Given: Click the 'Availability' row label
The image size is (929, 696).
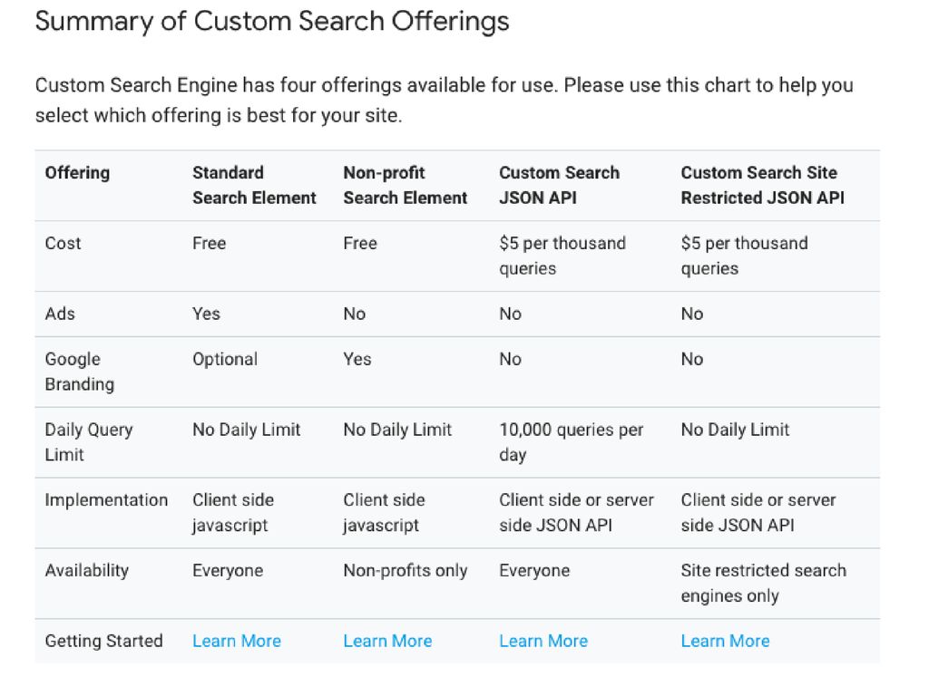Looking at the screenshot, I should tap(87, 571).
